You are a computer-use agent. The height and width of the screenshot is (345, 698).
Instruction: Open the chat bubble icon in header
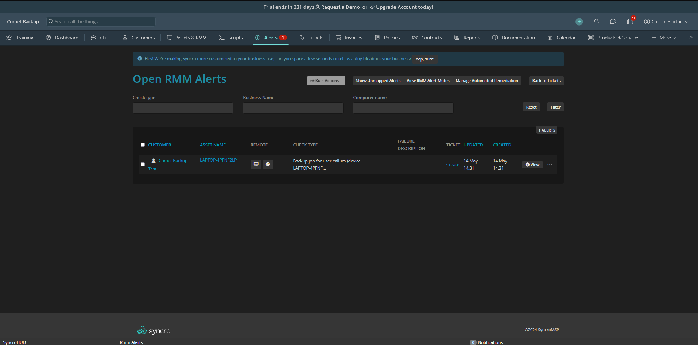613,22
